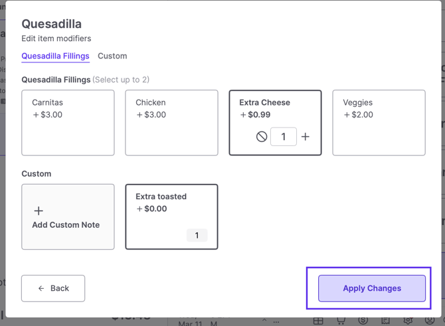Open the Add Custom Note card

[x=68, y=217]
